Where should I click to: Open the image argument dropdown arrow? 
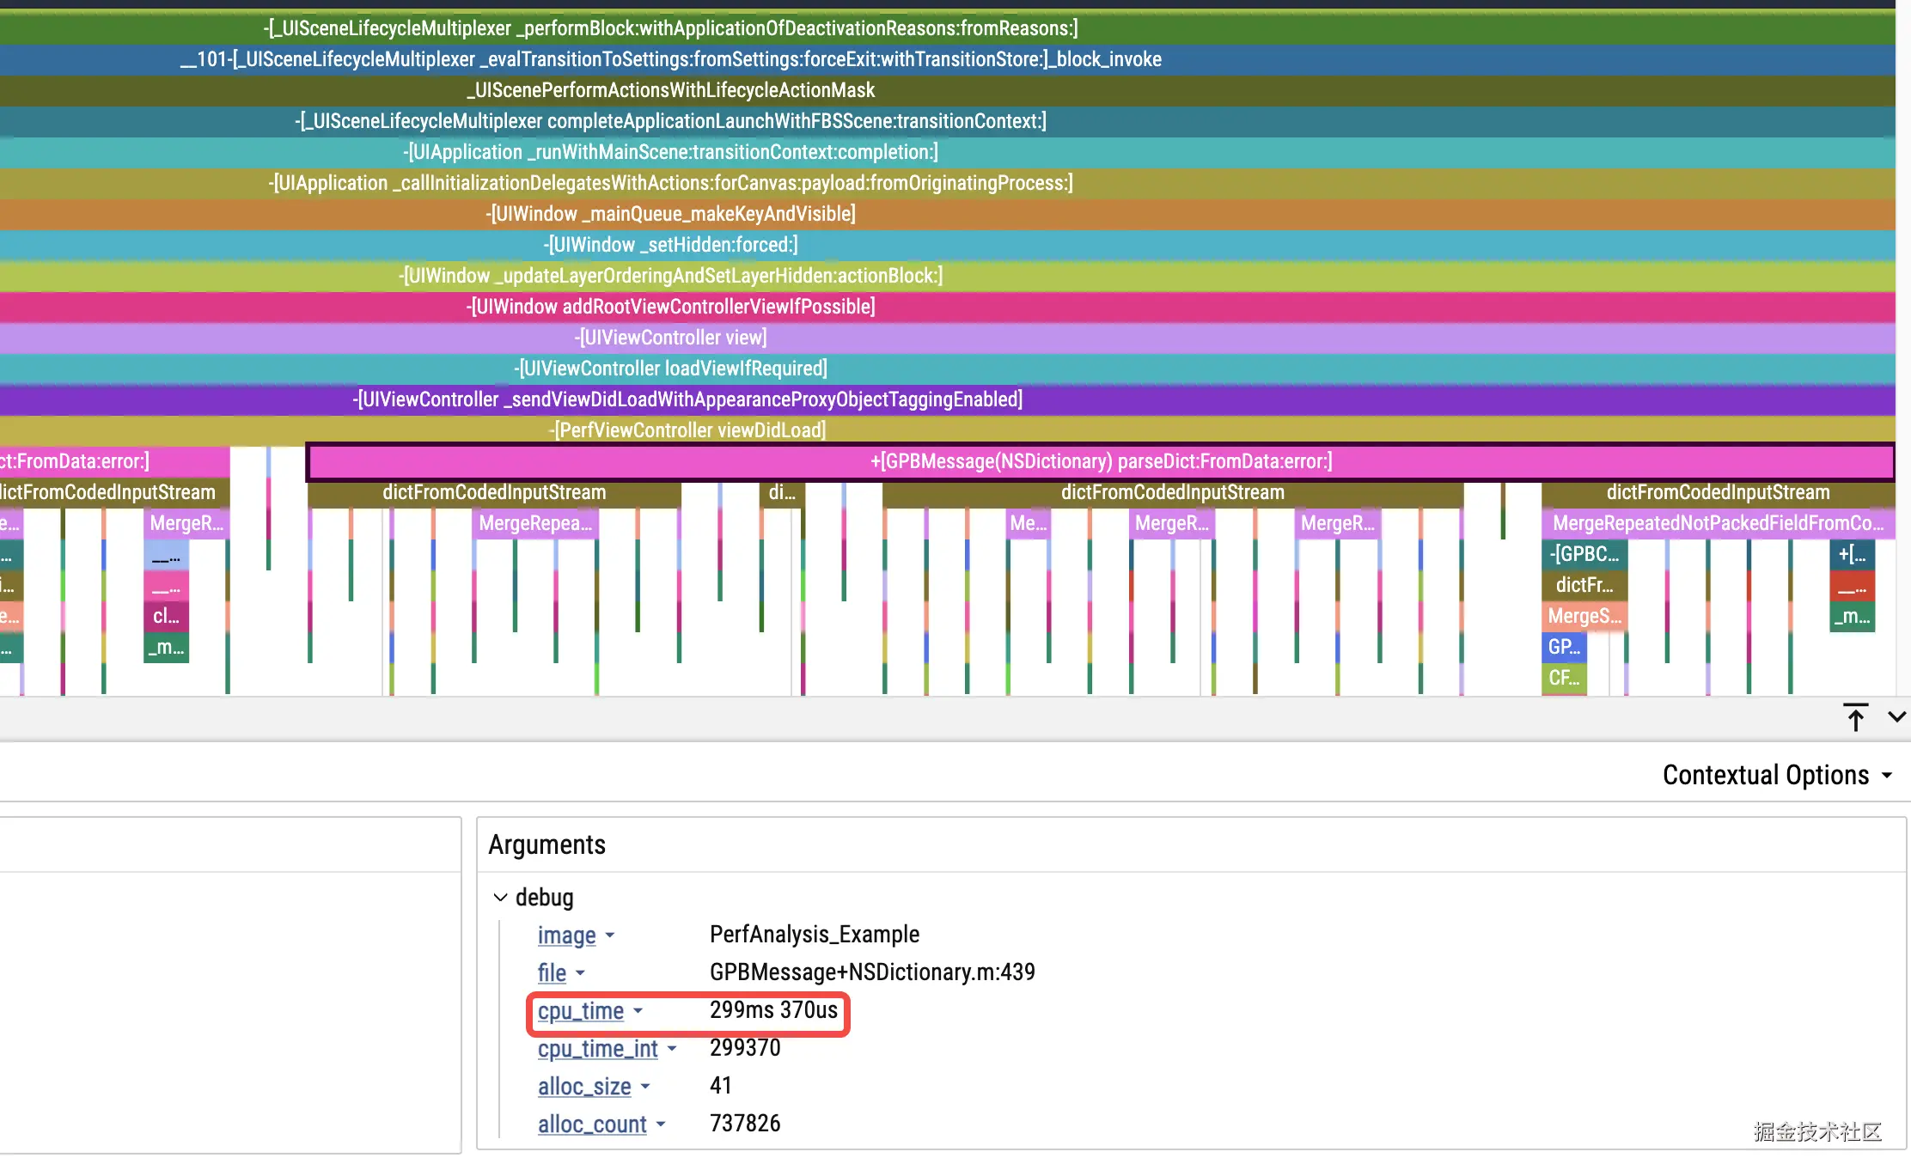pos(610,935)
